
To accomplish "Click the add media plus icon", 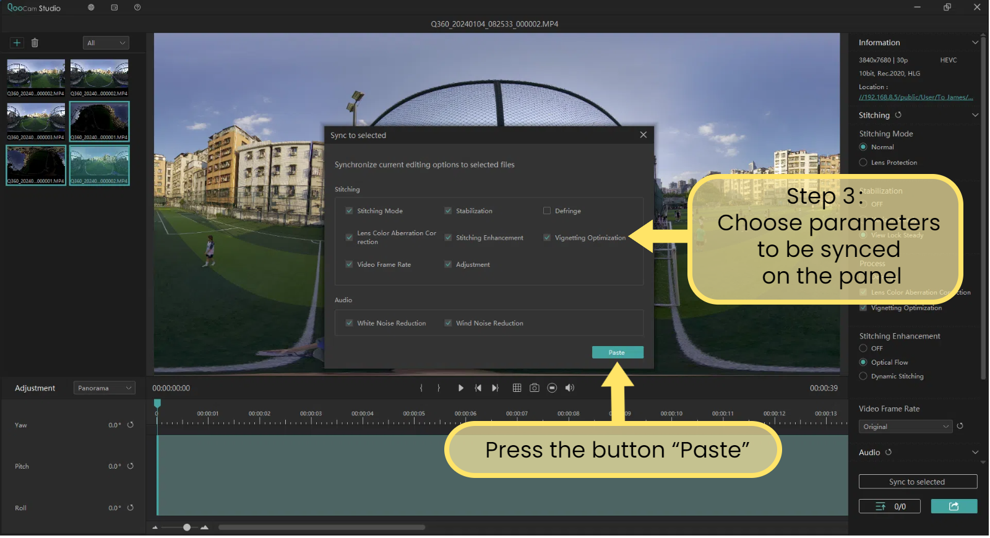I will click(17, 43).
